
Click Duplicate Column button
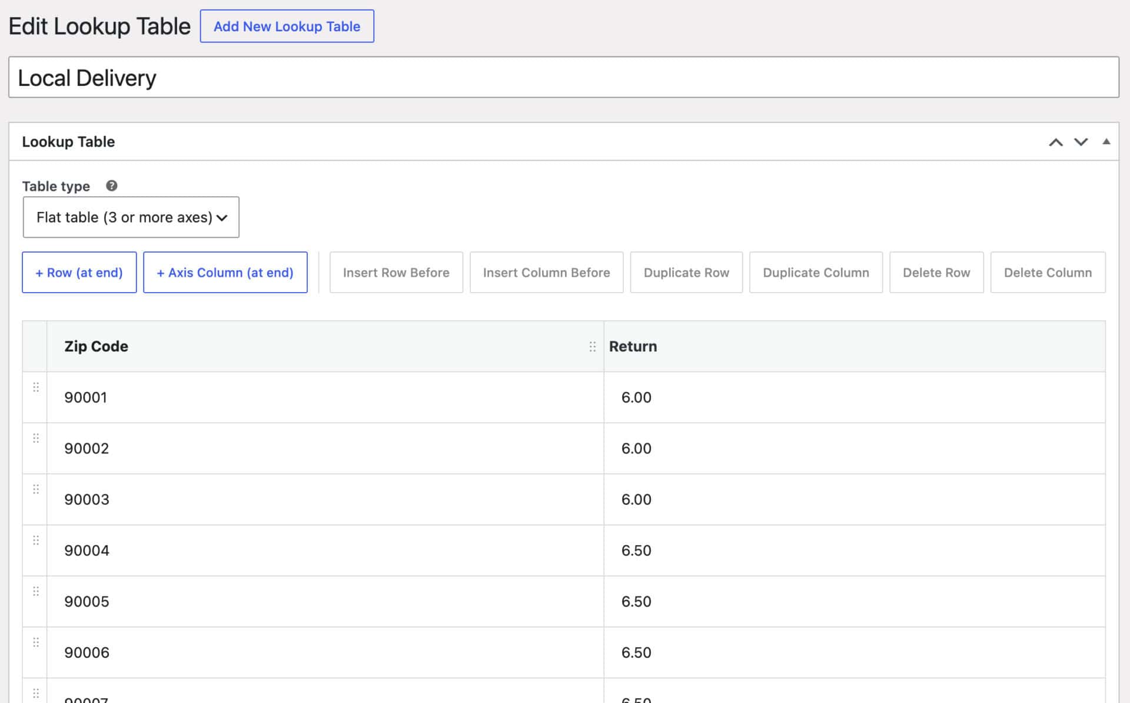(816, 273)
